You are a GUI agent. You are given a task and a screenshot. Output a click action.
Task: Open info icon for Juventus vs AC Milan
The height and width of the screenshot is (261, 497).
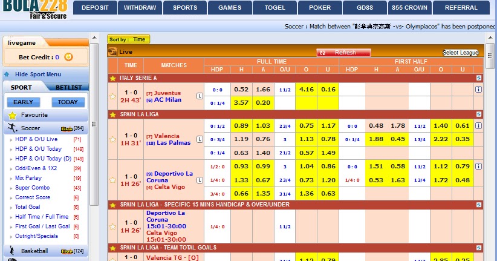pos(478,90)
